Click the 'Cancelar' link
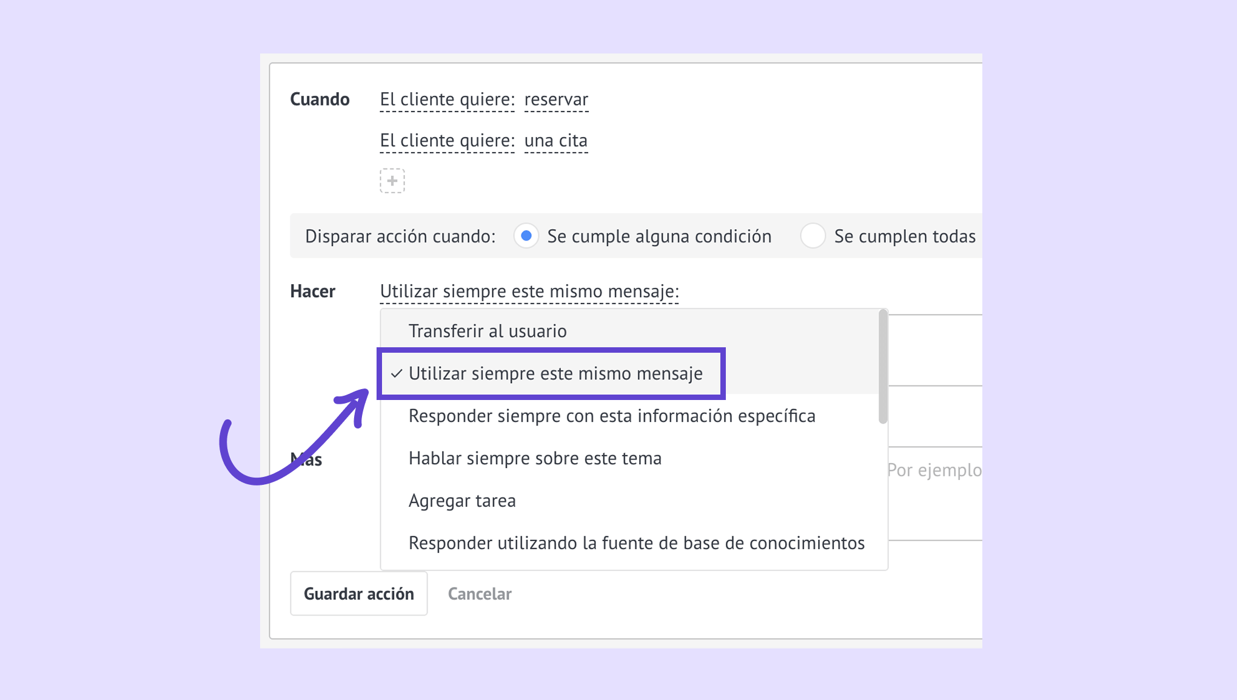Image resolution: width=1237 pixels, height=700 pixels. pos(480,594)
